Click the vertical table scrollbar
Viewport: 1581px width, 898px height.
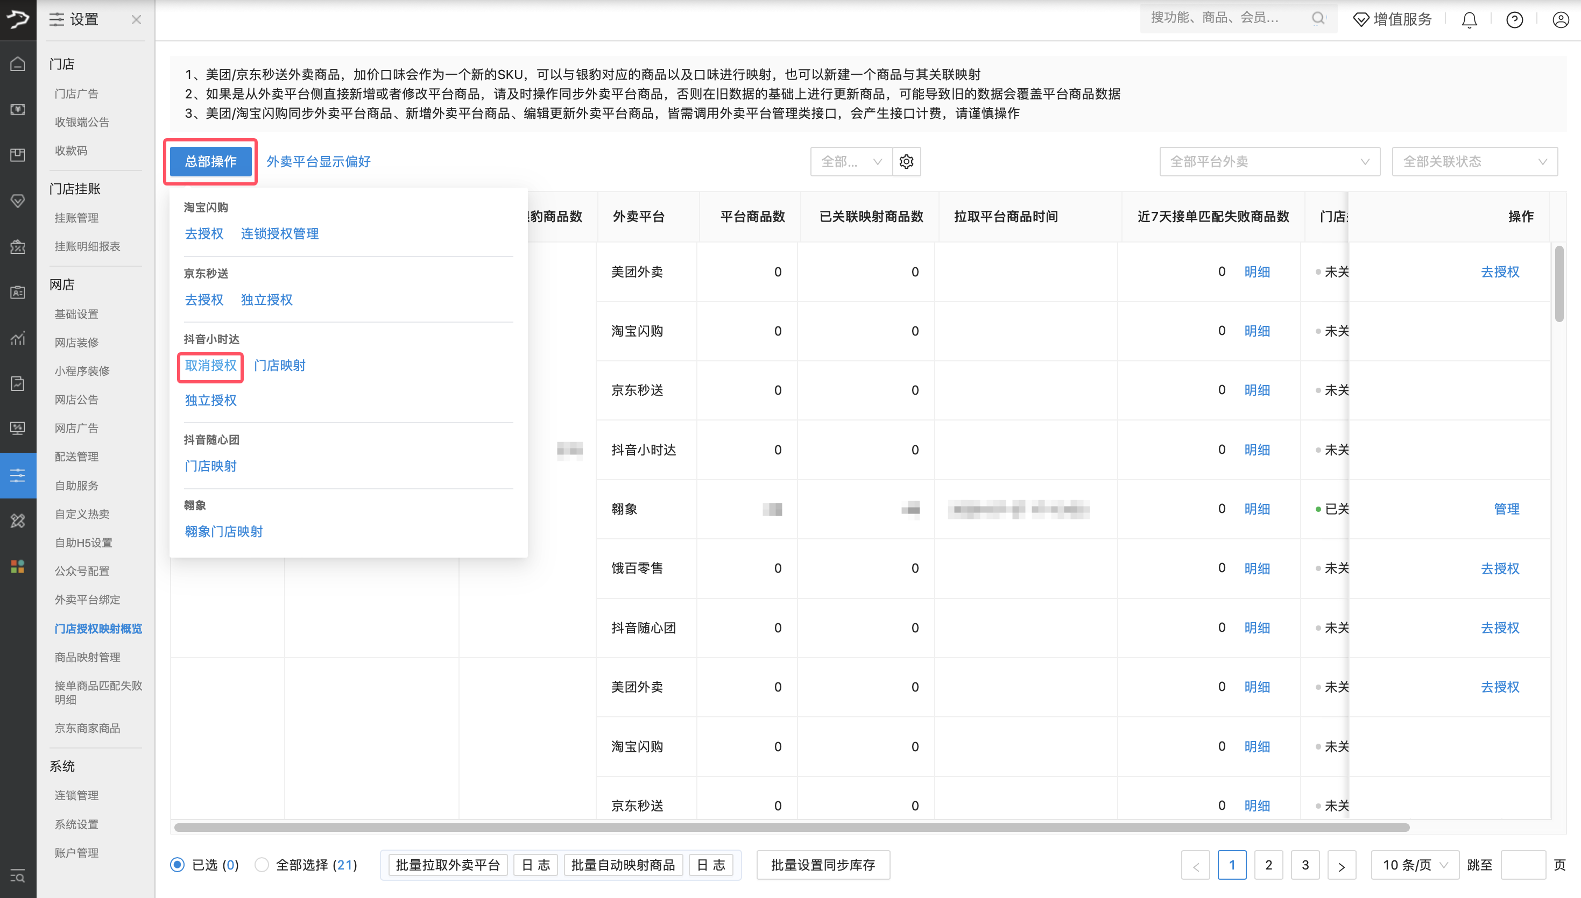coord(1559,284)
